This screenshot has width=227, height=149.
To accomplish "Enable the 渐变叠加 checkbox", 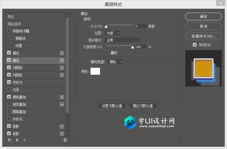I will tap(9, 104).
